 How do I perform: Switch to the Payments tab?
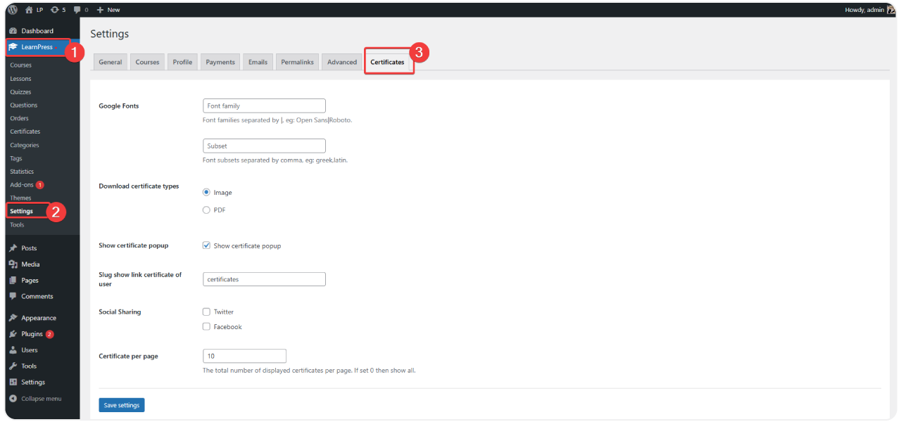(220, 62)
